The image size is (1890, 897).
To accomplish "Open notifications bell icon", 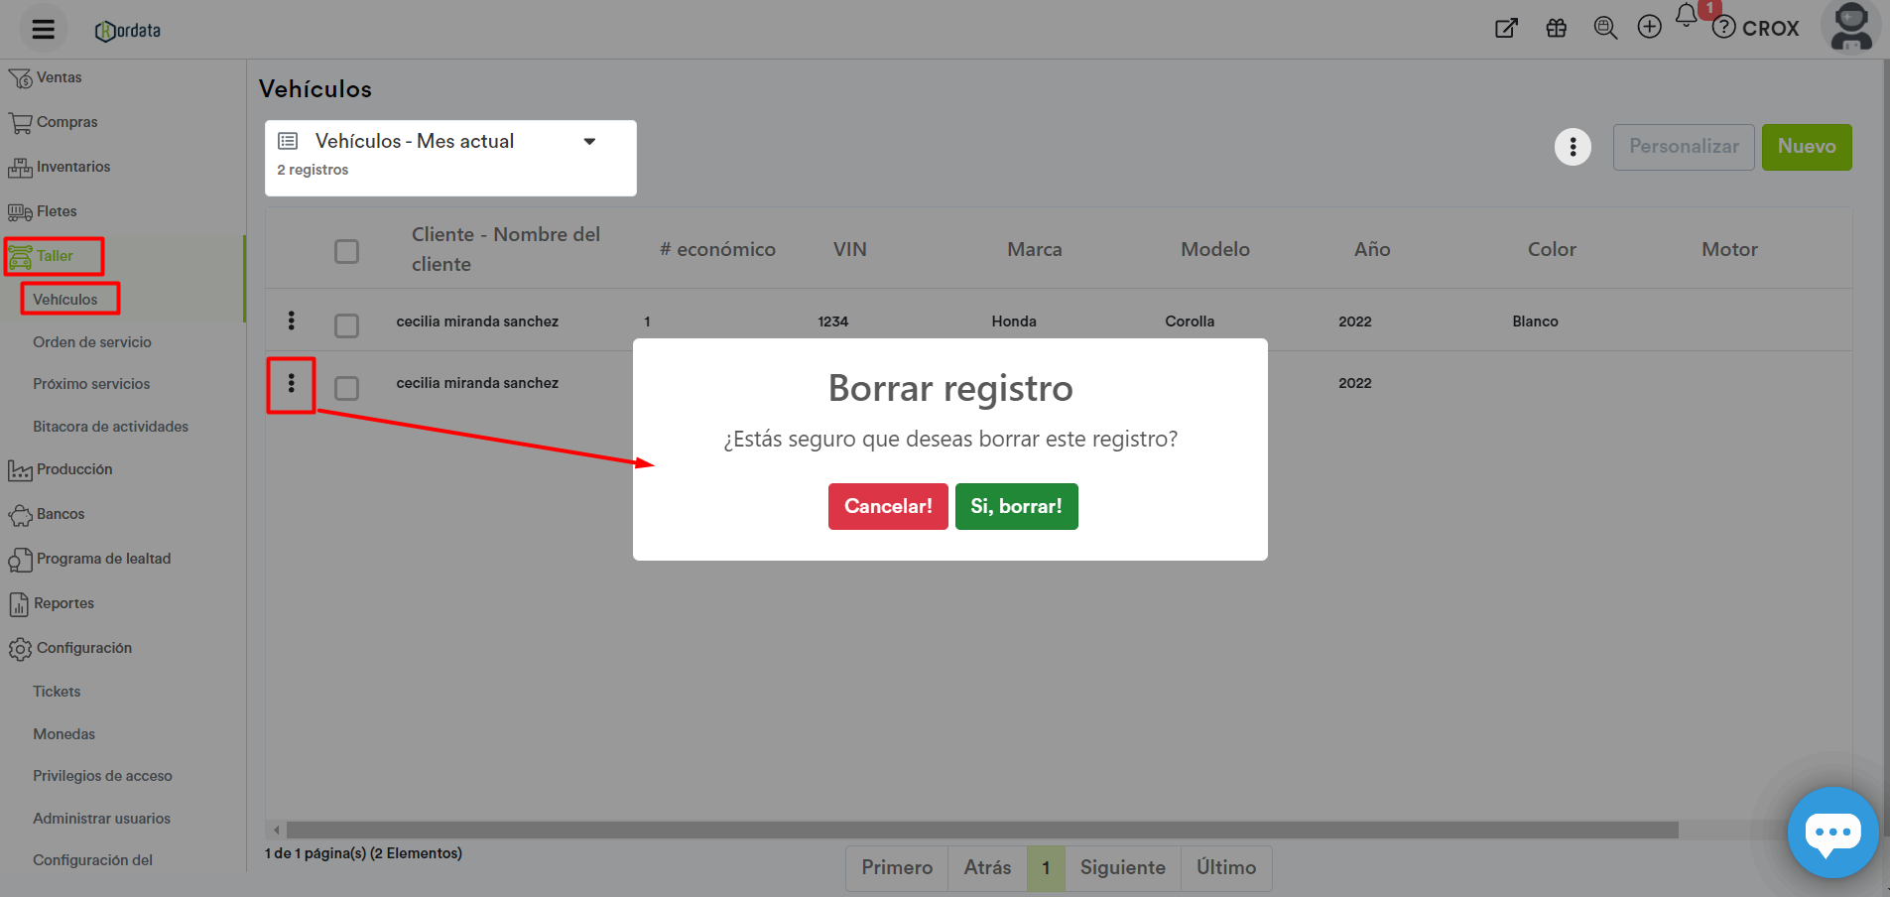I will coord(1687,16).
